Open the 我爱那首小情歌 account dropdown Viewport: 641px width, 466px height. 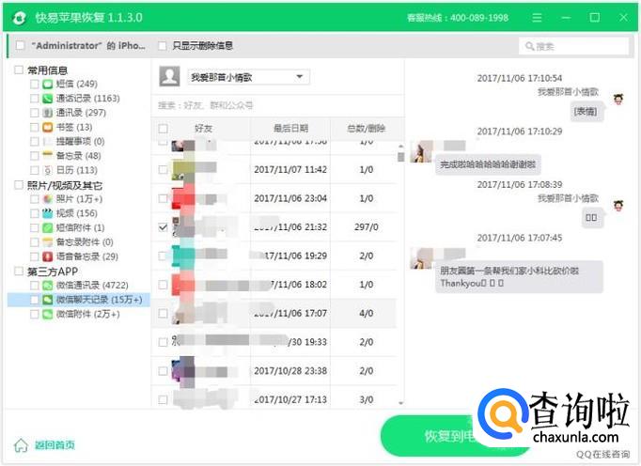[248, 77]
